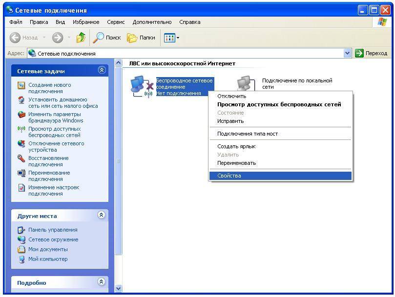Click Изменить параметры брандмауэра Windows link

coord(55,117)
